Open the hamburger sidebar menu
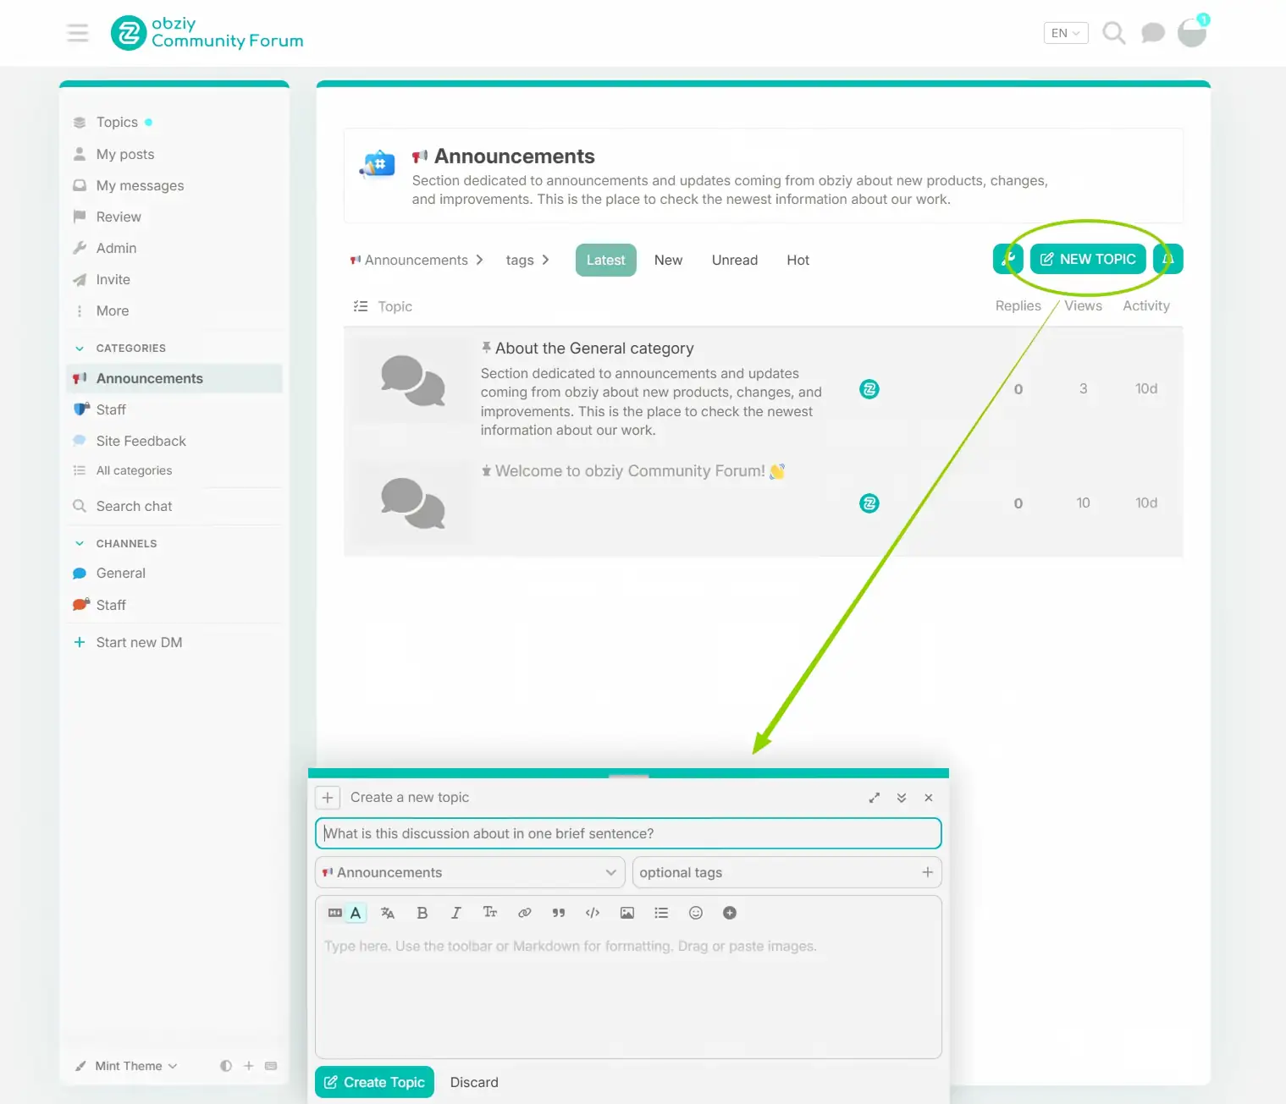 point(78,33)
